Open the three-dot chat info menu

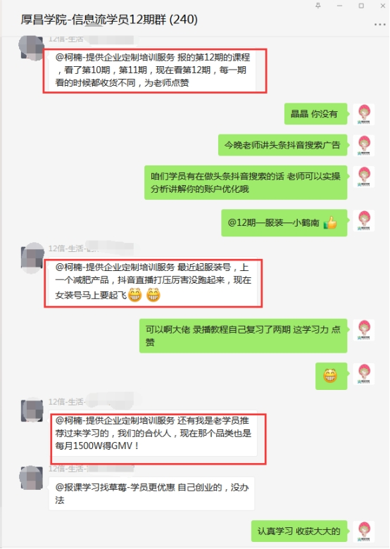point(380,25)
